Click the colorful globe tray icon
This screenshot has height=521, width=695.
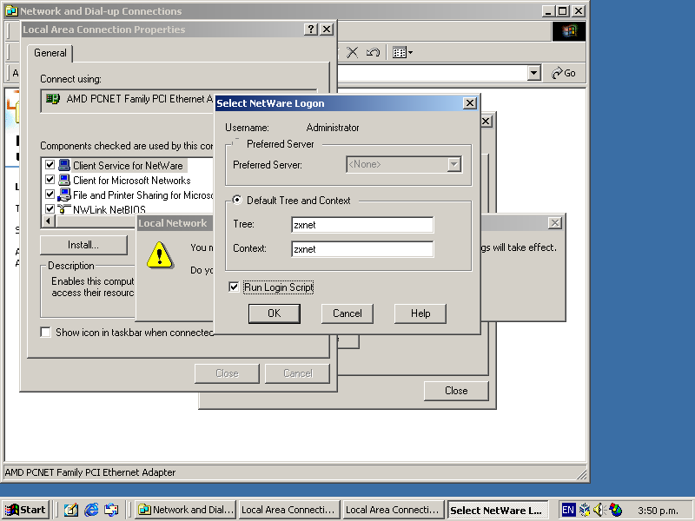click(x=615, y=510)
